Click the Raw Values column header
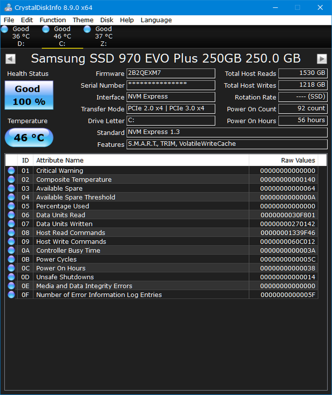Screen dimensions: 332x395 click(284, 160)
